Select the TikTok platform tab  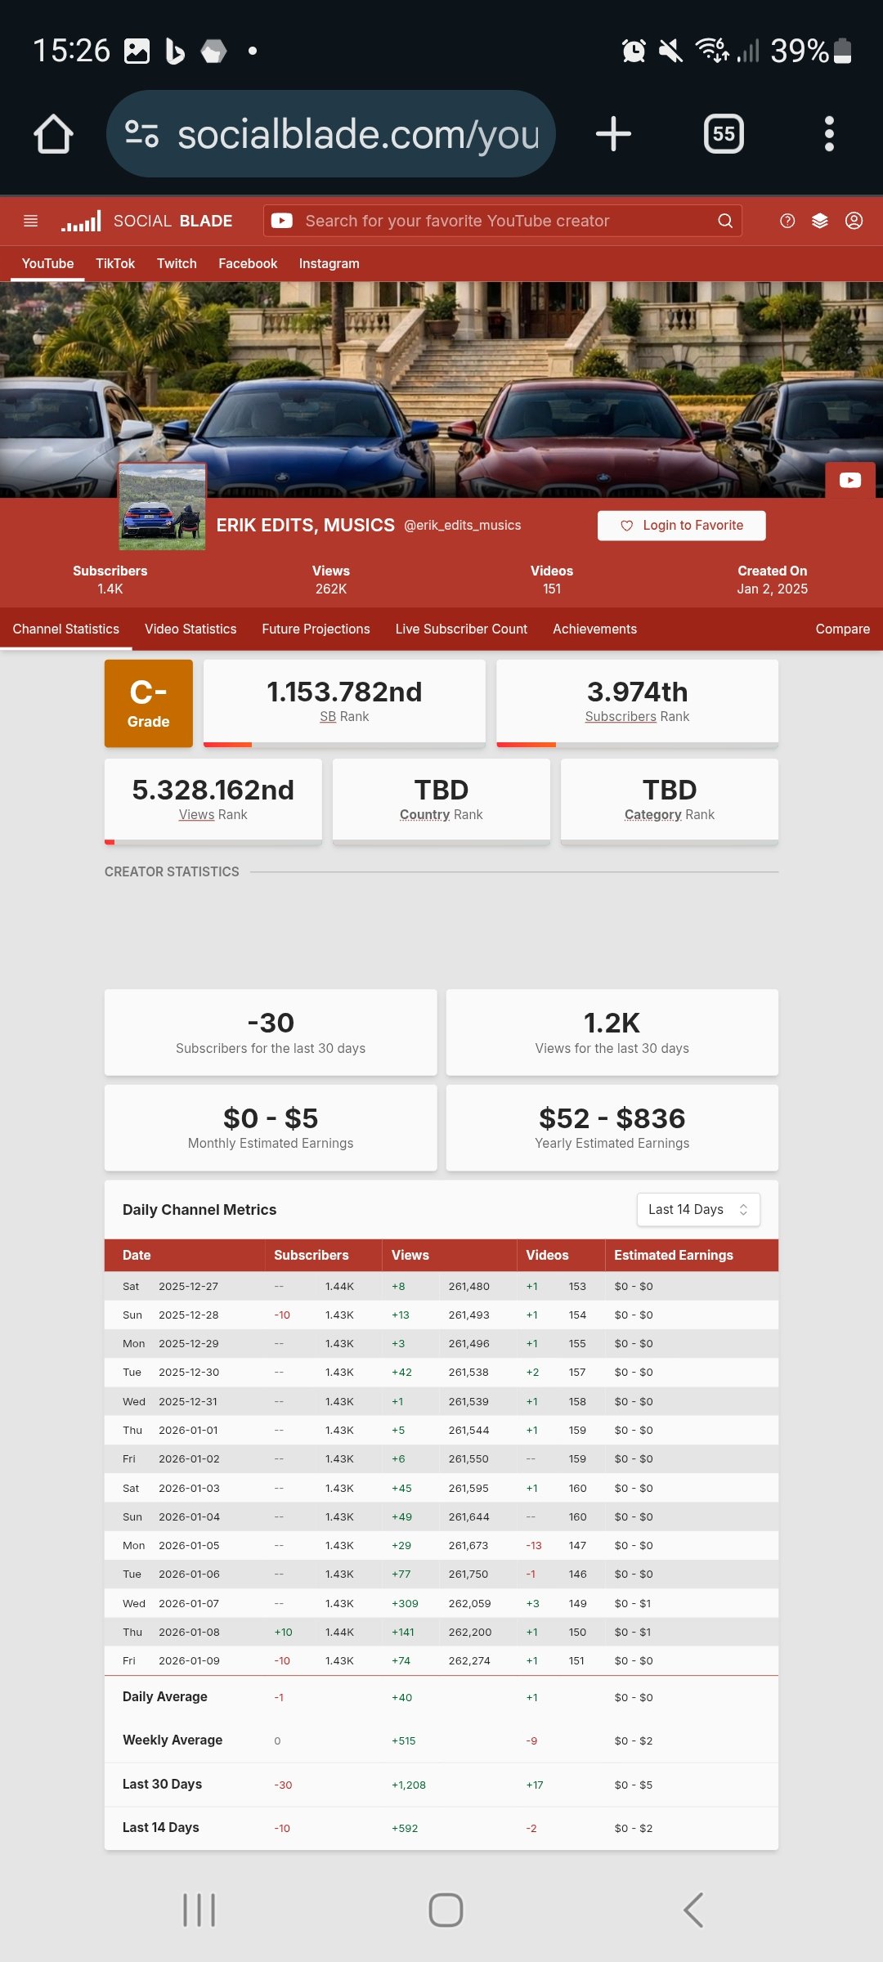pos(115,264)
